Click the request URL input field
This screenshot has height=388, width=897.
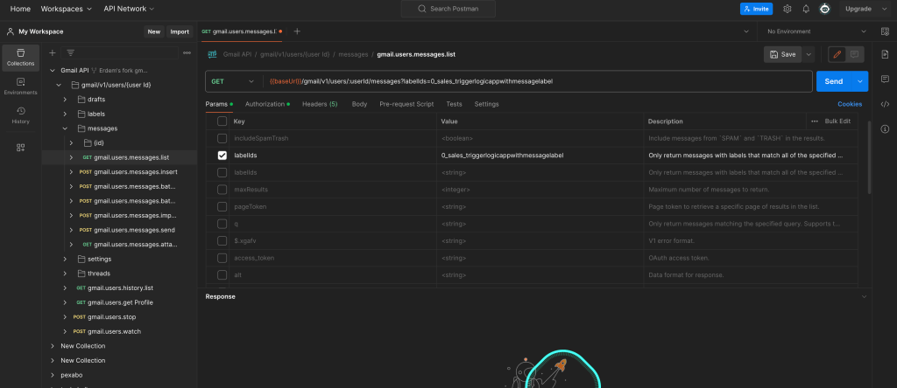click(538, 81)
